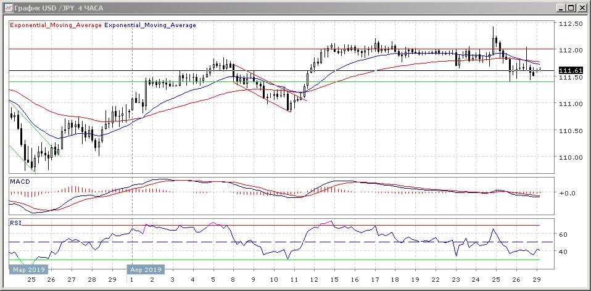
Task: Select the Apr 2019 date marker
Action: 146,269
